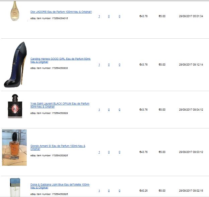Open the Carolina Herrera high-heel bottle image
The image size is (209, 197).
[14, 65]
